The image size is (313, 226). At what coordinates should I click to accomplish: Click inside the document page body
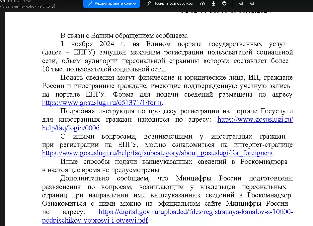tap(156, 170)
